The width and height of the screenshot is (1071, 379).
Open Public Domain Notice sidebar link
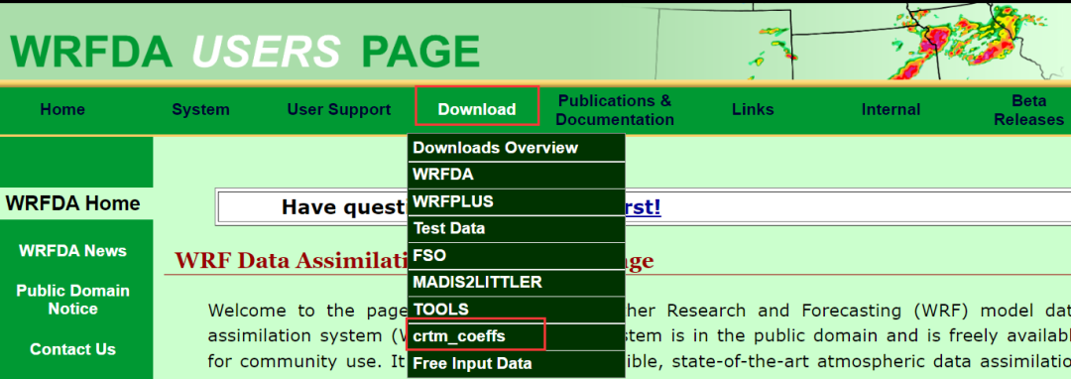pyautogui.click(x=73, y=300)
